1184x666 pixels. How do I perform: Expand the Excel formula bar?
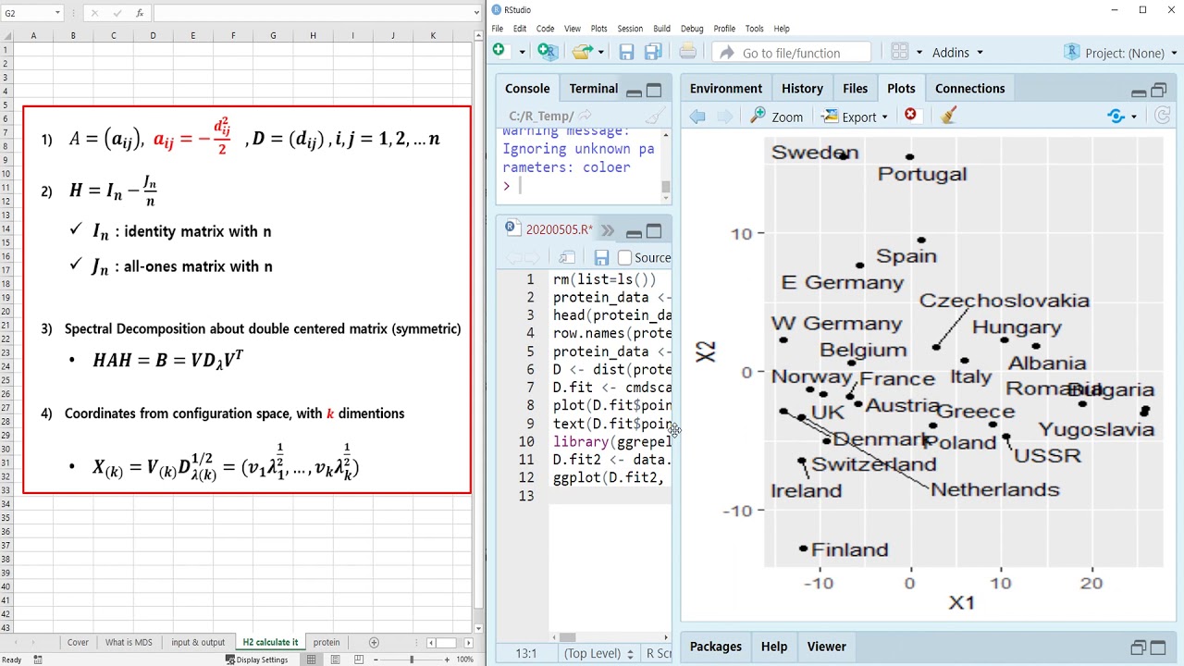(476, 13)
